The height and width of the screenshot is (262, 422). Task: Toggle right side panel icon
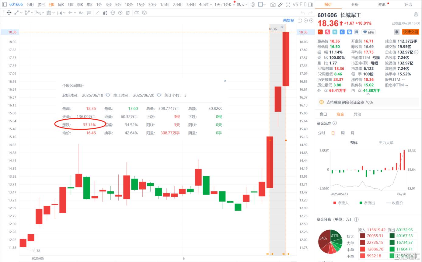pos(310,5)
